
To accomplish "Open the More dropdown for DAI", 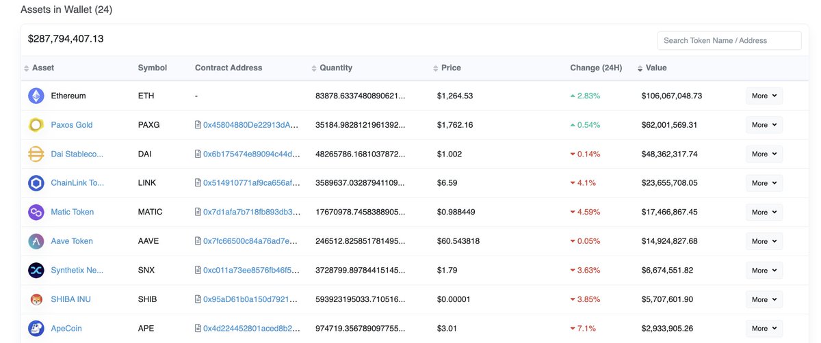I will [x=764, y=154].
